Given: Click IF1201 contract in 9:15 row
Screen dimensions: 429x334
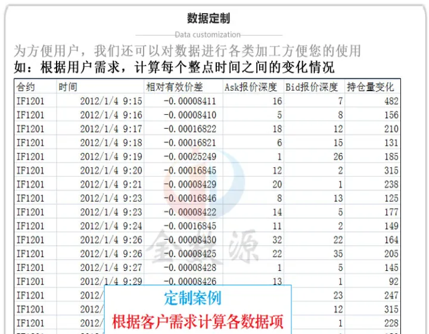Looking at the screenshot, I should tap(30, 101).
